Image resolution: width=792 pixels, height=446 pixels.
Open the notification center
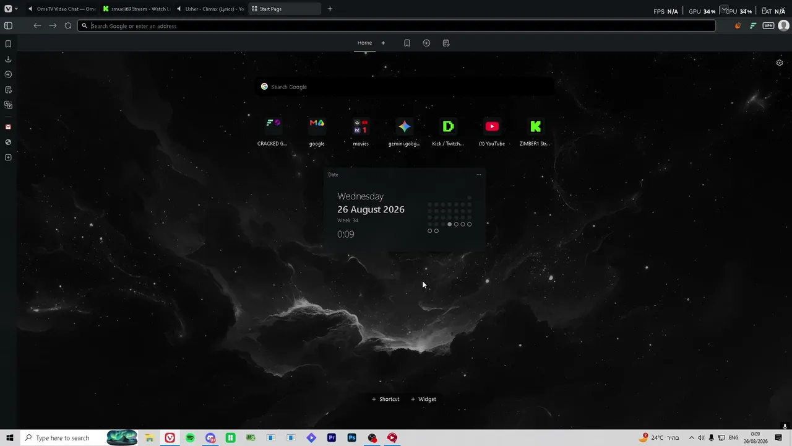point(778,438)
